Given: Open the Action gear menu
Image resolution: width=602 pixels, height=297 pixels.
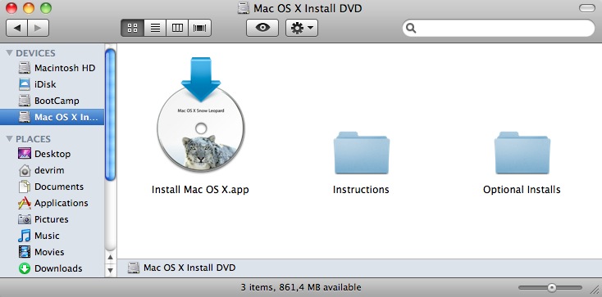Looking at the screenshot, I should coord(302,28).
